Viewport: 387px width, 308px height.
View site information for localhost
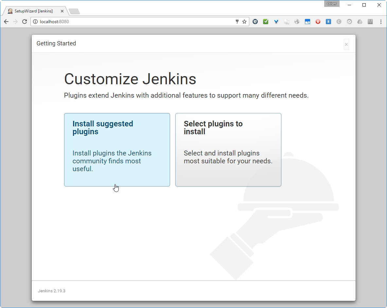click(x=35, y=22)
